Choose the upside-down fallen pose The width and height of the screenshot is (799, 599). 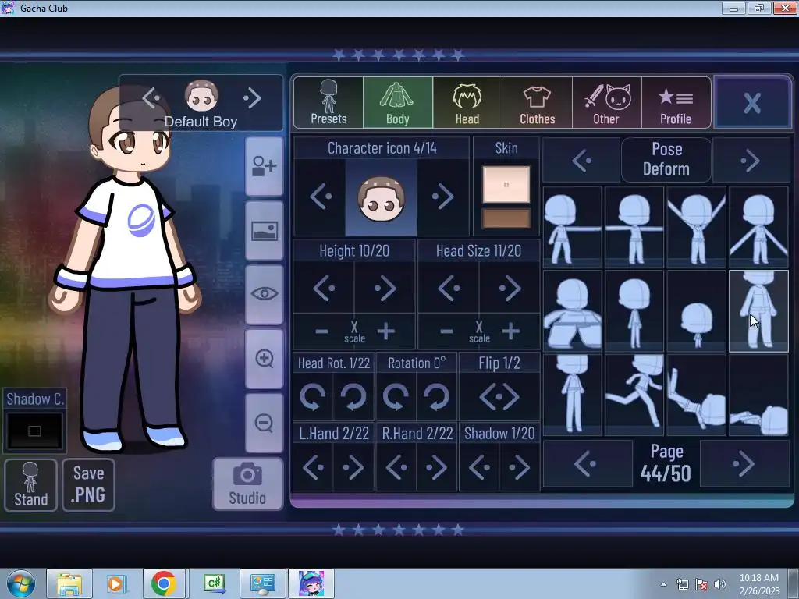point(697,395)
